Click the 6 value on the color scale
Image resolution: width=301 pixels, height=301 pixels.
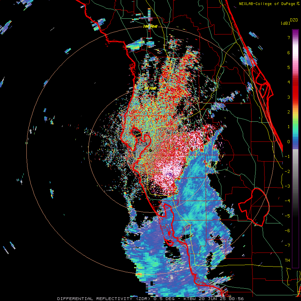pos(289,53)
